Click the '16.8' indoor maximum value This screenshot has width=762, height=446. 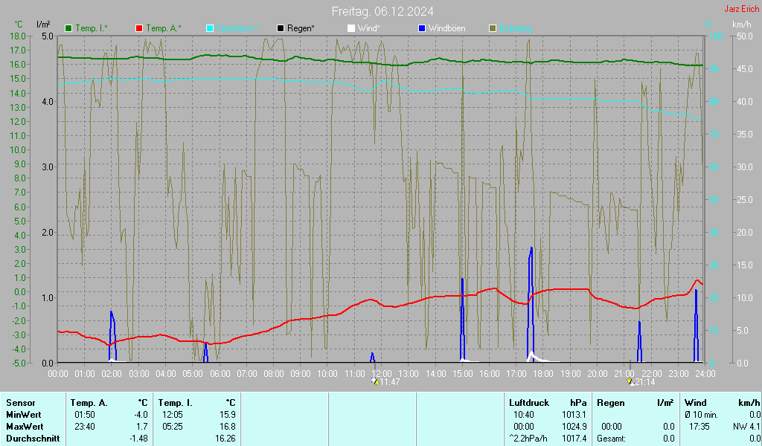tap(228, 427)
